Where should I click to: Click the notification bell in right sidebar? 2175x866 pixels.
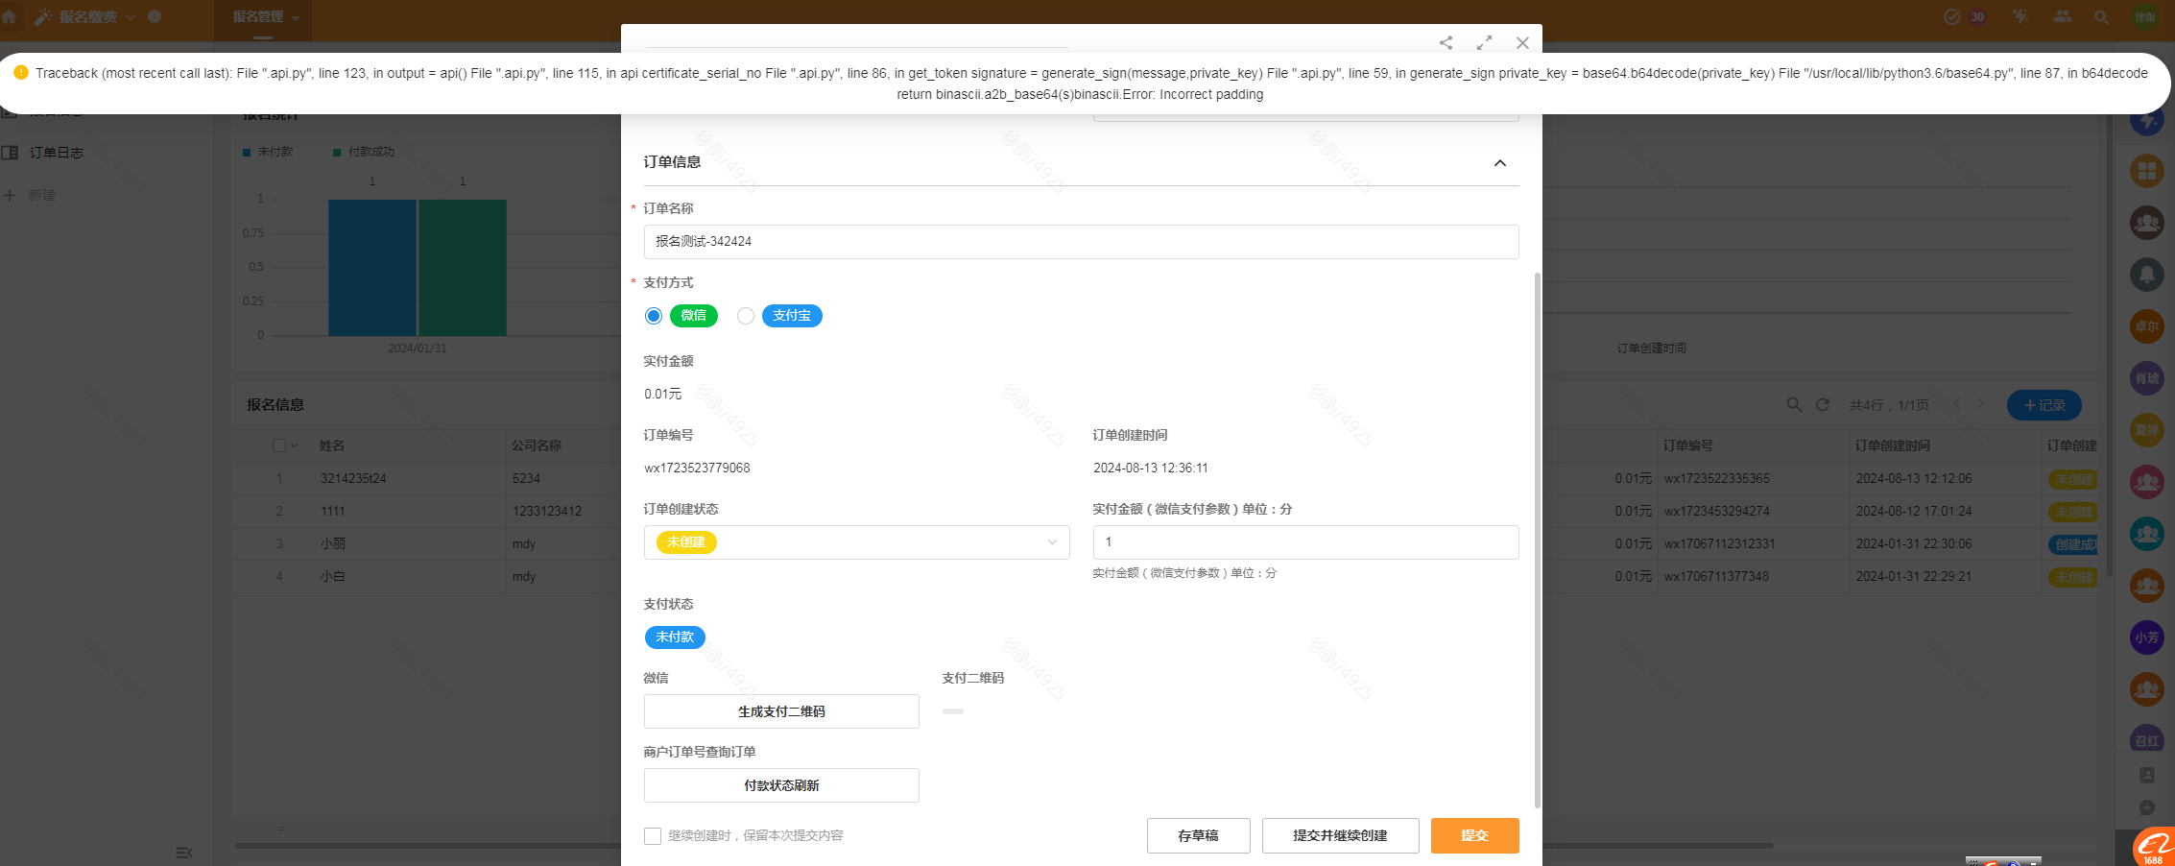click(x=2146, y=275)
